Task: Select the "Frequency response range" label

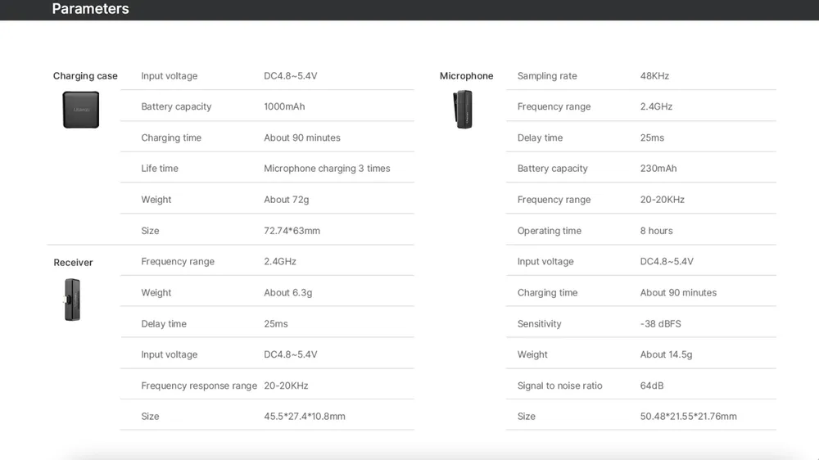Action: click(x=199, y=386)
